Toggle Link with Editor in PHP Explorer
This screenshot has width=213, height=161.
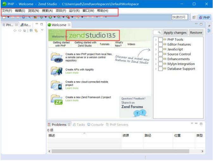coord(36,31)
